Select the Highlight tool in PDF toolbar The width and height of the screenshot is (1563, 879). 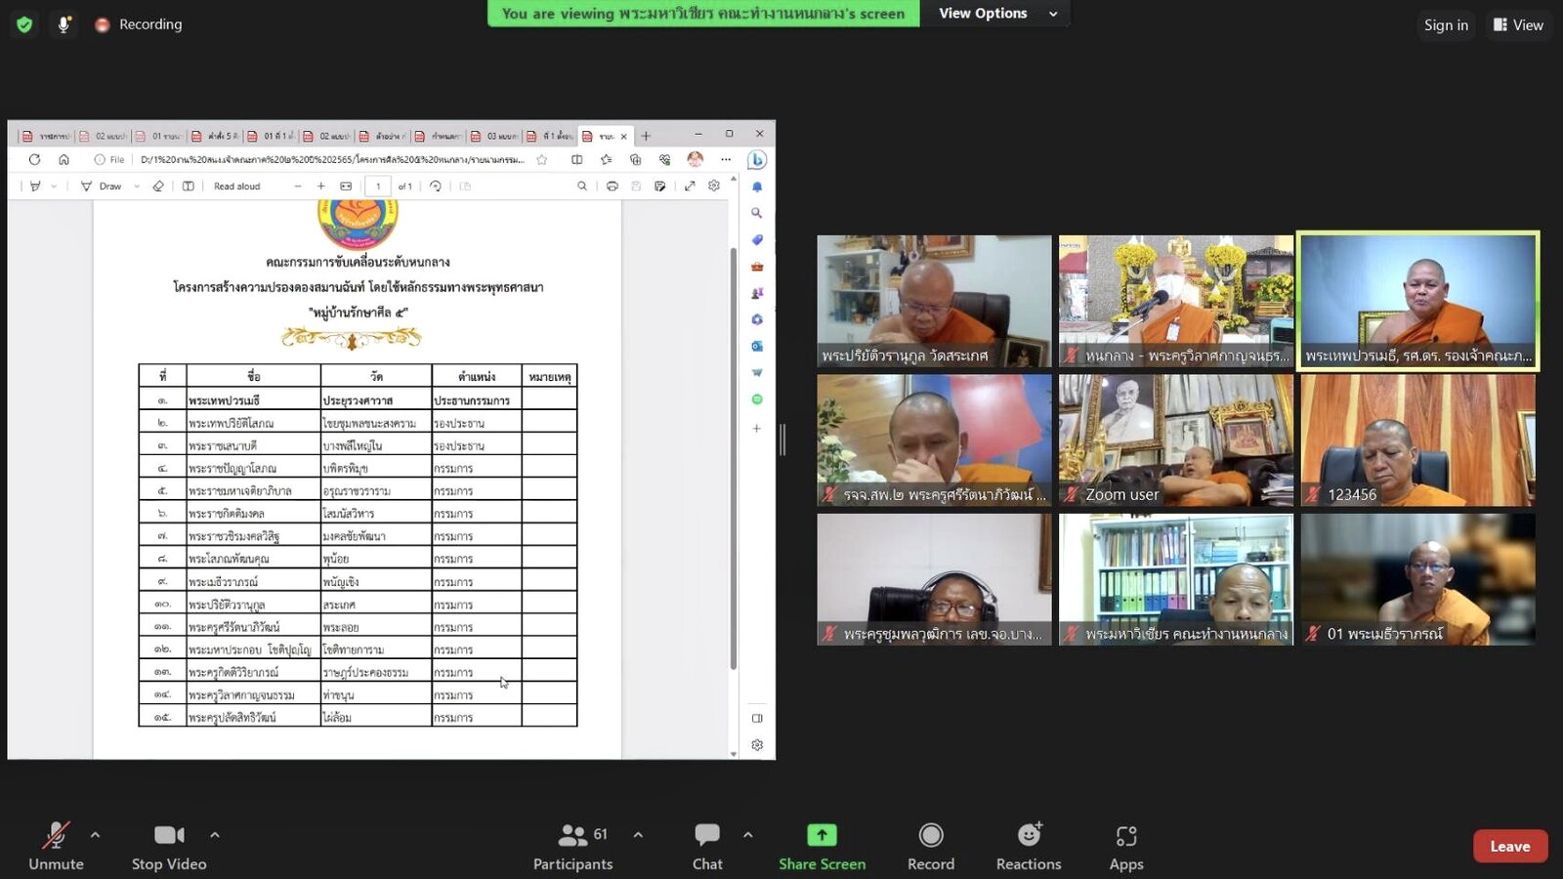35,186
